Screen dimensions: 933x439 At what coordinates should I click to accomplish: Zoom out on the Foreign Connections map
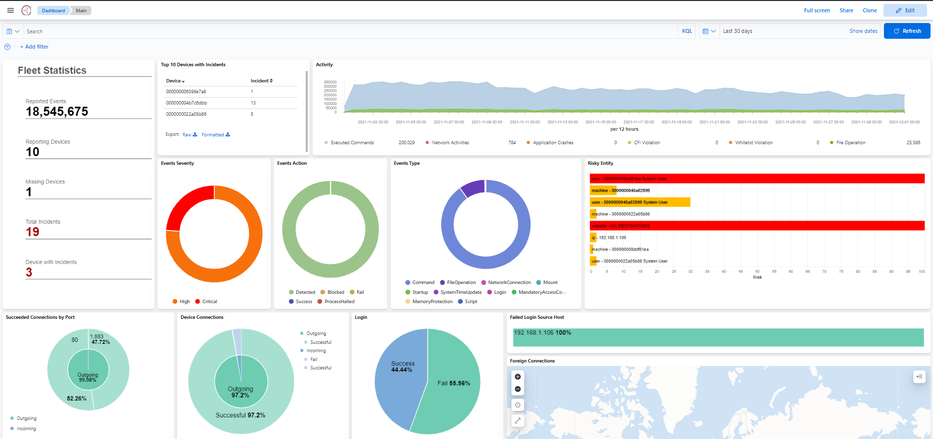pos(518,389)
